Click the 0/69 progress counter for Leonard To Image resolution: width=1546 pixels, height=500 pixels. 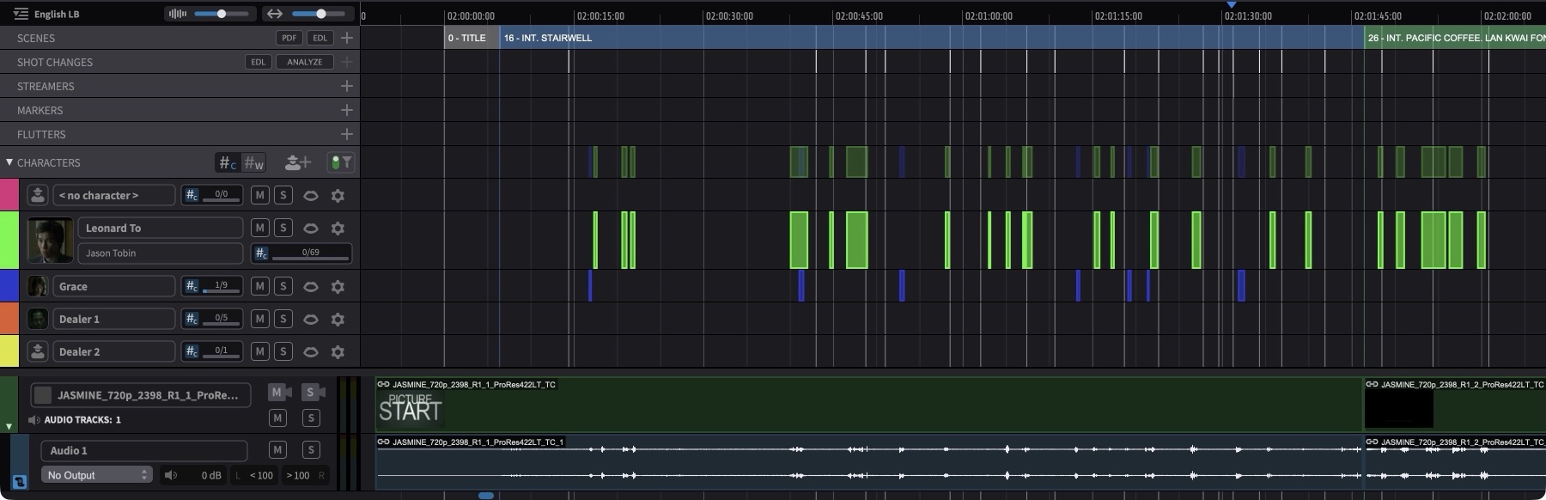coord(301,253)
